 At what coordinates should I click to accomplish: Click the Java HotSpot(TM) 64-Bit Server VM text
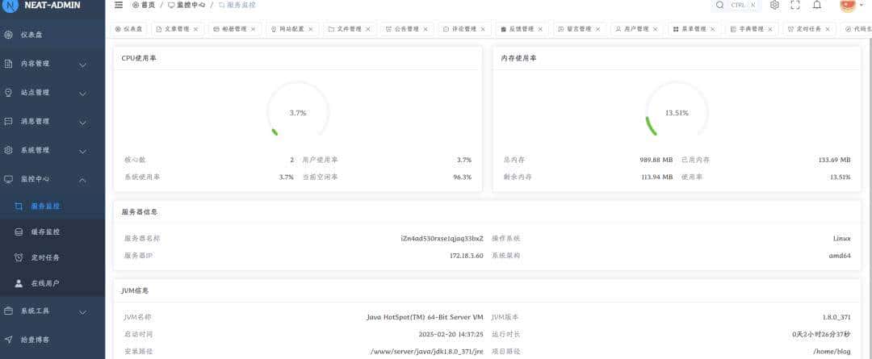click(x=425, y=318)
